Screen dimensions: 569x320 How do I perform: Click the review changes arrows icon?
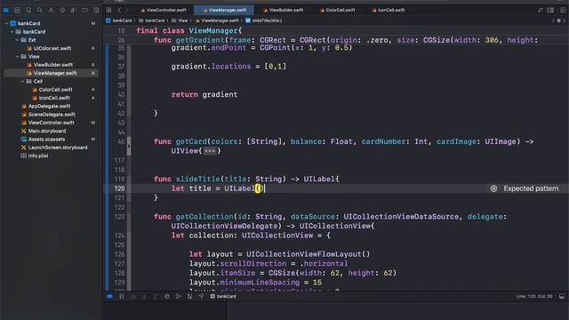[x=540, y=10]
